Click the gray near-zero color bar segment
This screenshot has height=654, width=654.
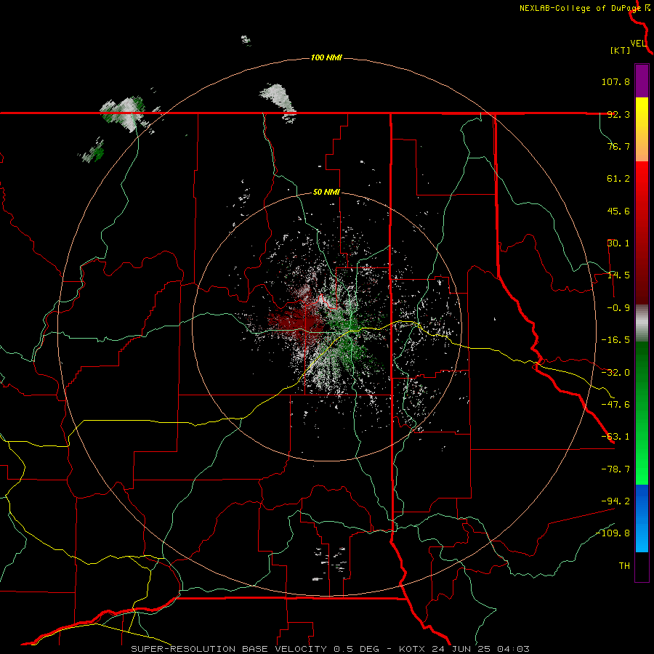point(642,323)
